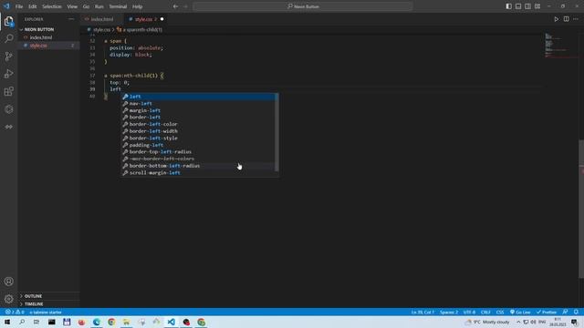Open the File menu
Image resolution: width=584 pixels, height=328 pixels.
(19, 6)
